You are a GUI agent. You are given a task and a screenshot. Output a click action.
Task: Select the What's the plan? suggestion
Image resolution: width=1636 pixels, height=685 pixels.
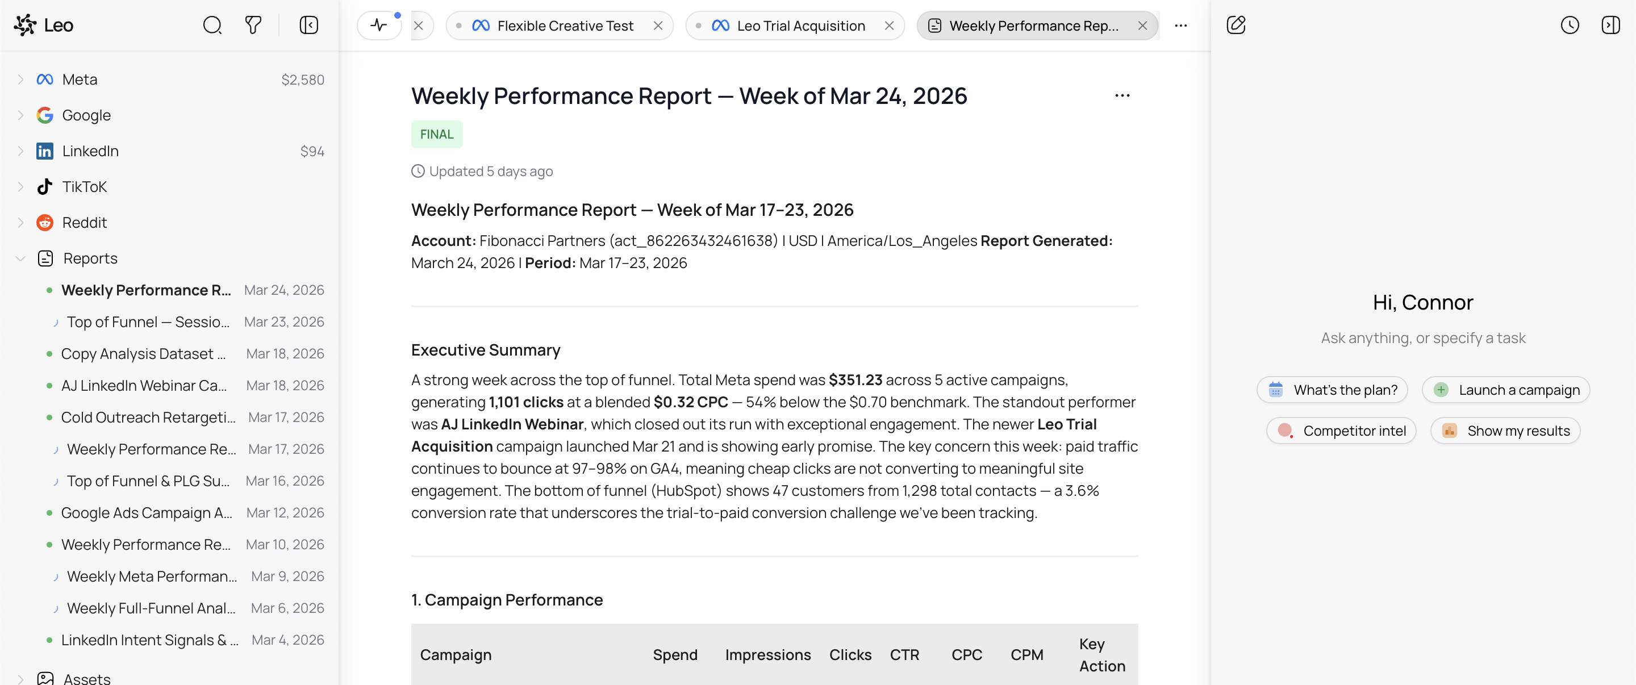pos(1332,389)
